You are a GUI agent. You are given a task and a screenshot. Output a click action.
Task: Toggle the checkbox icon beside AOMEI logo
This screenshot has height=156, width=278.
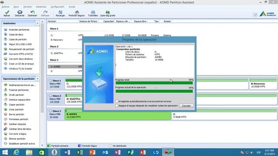point(255,15)
